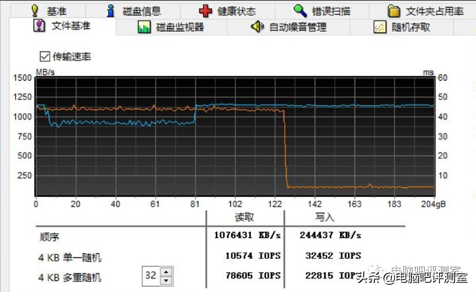Select the 32 value input field
Image resolution: width=476 pixels, height=292 pixels.
tap(151, 274)
